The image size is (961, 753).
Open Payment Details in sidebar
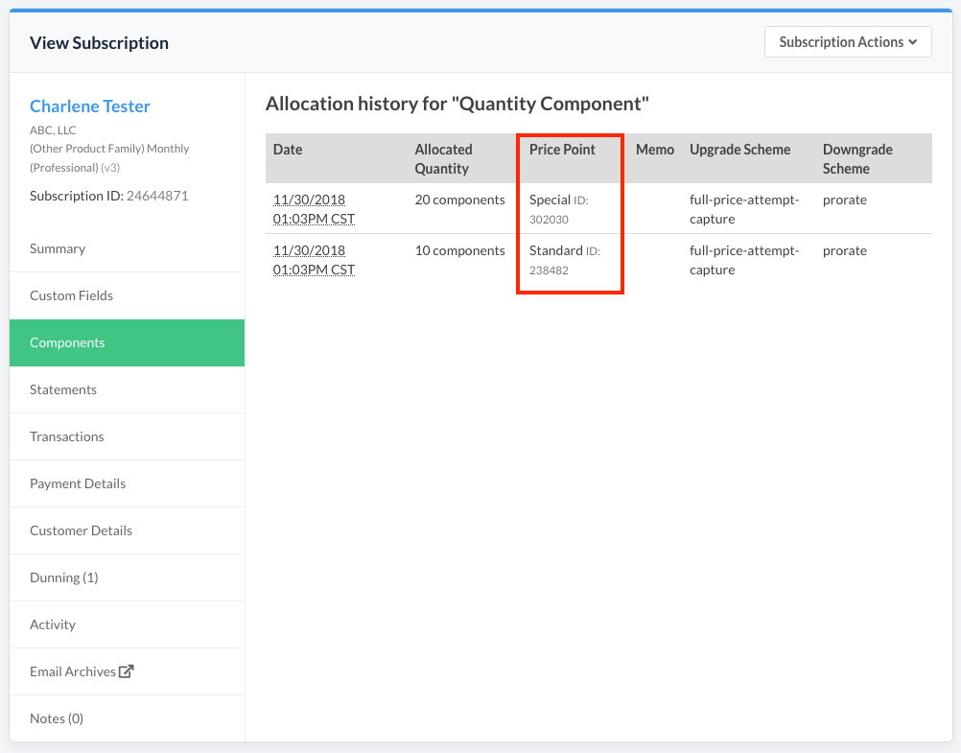click(78, 483)
